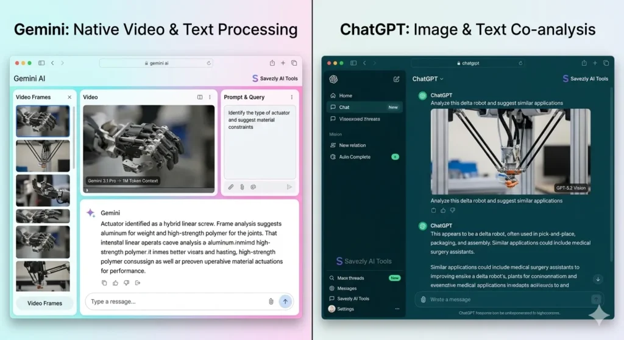Viewport: 624px width, 340px height.
Task: Dislike the Gemini response with thumbs down
Action: pos(127,283)
